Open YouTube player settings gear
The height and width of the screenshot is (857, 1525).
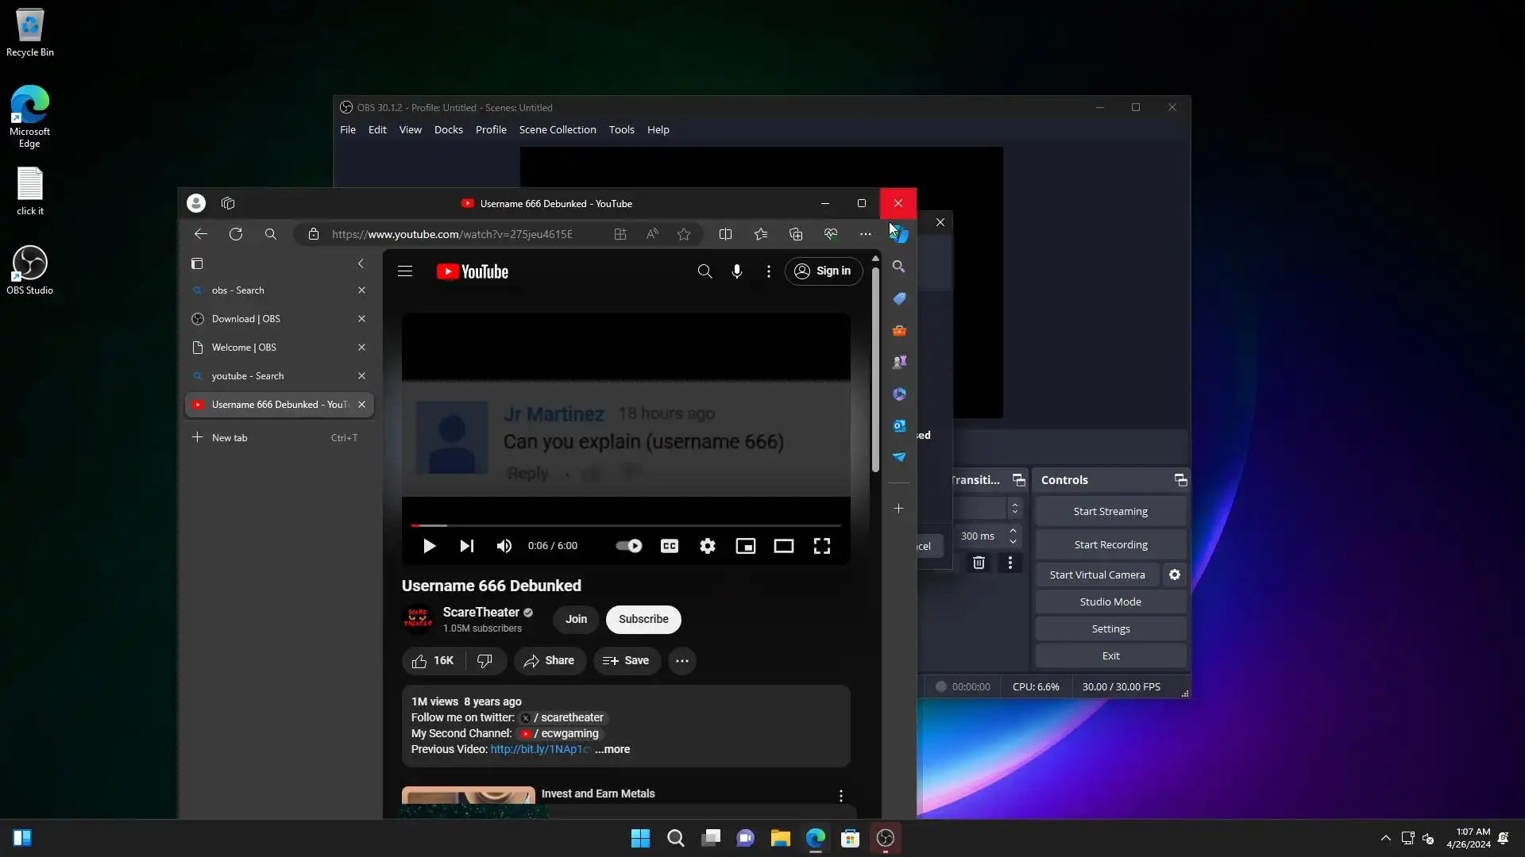click(x=707, y=546)
